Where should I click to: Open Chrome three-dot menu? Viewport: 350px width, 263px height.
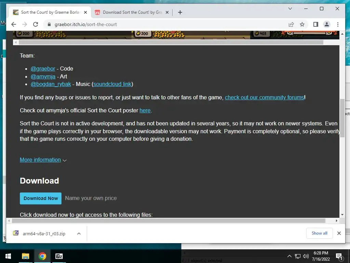pyautogui.click(x=338, y=24)
